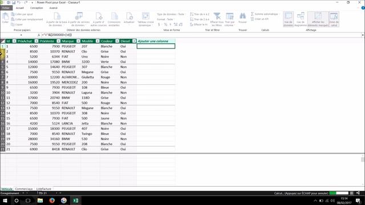Image resolution: width=365 pixels, height=205 pixels.
Task: Toggle the Zone de calcul
Action: click(x=334, y=19)
